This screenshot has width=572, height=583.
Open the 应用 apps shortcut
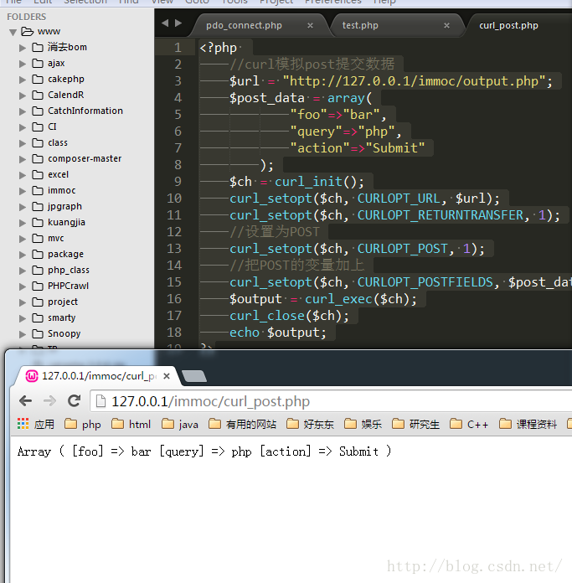[36, 424]
